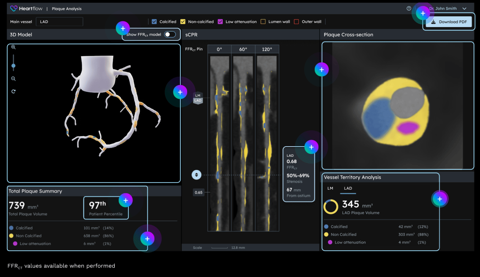Screen dimensions: 480x277
Task: Select the LAD vessel territory tab
Action: tap(348, 188)
